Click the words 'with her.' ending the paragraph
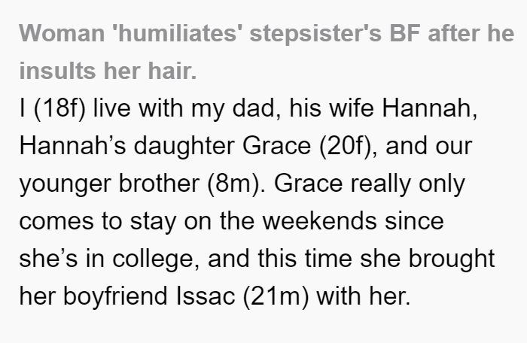 tap(364, 296)
